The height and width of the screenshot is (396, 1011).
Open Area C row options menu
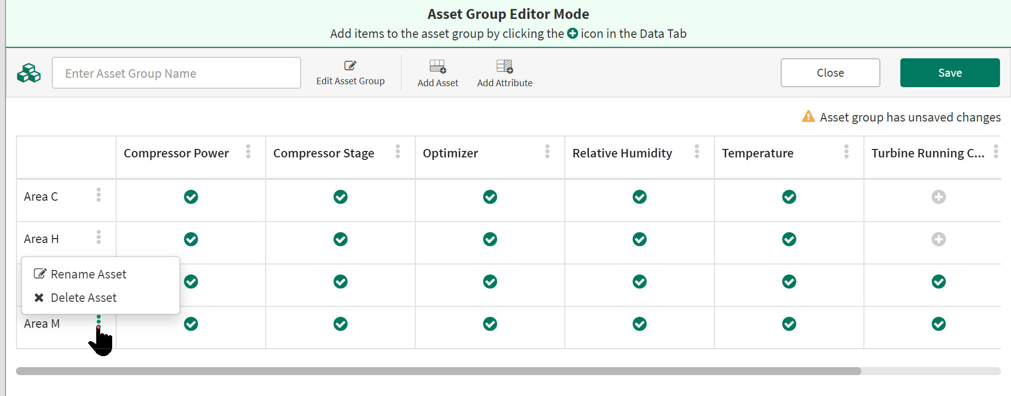[99, 195]
